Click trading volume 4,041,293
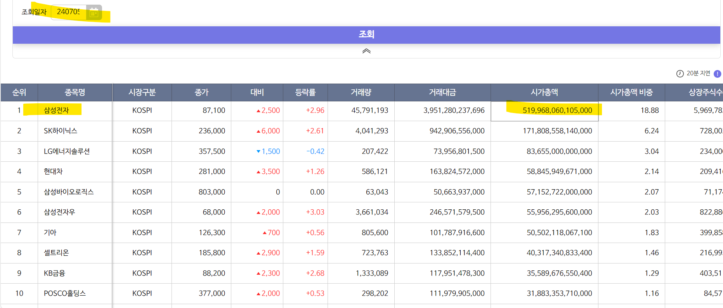723x308 pixels. tap(372, 131)
